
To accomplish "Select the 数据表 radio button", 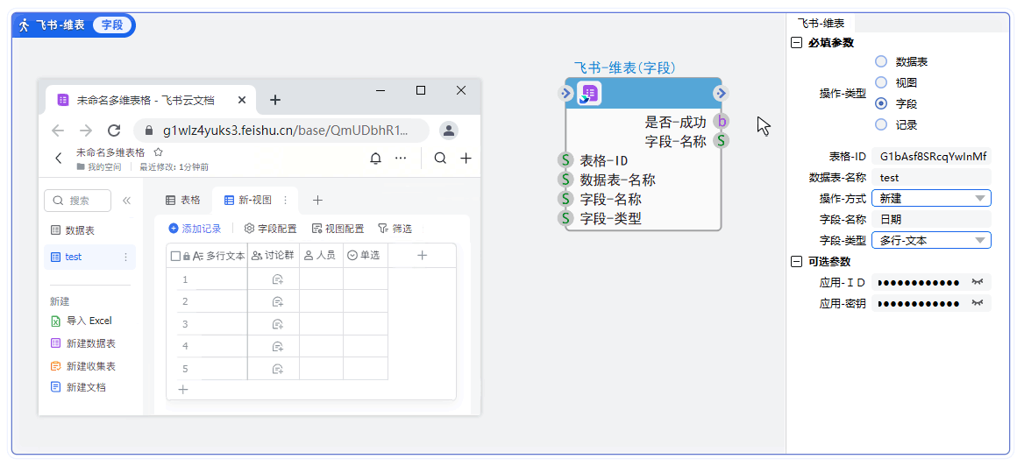I will tap(880, 61).
